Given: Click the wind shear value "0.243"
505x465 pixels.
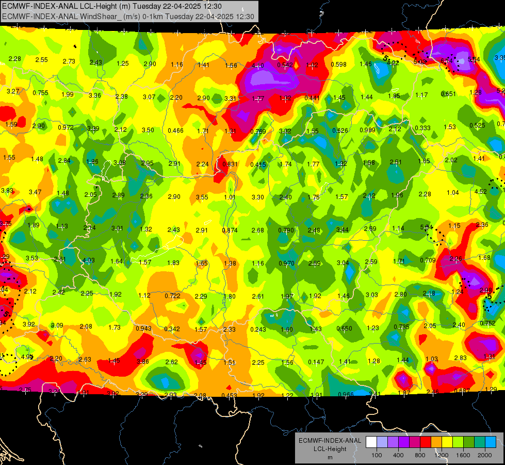Looking at the screenshot, I should pos(258,330).
